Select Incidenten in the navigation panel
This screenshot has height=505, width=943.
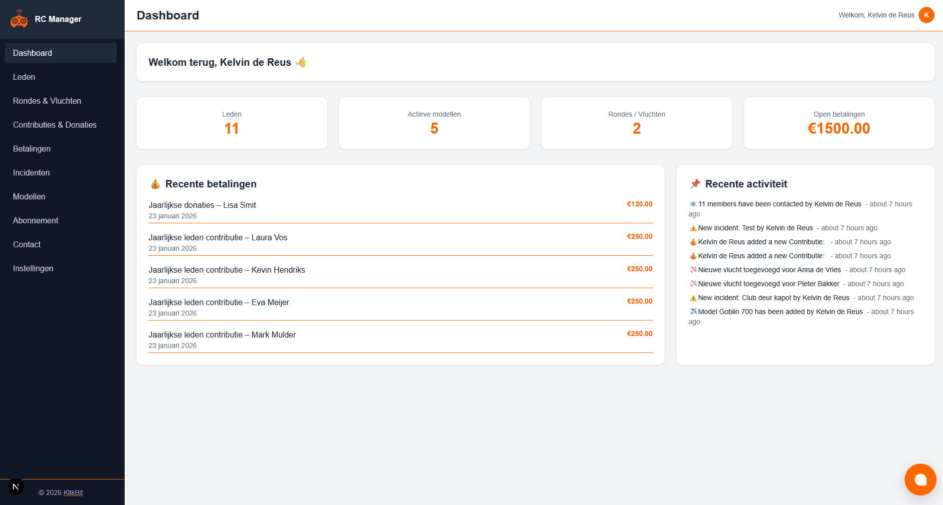31,172
